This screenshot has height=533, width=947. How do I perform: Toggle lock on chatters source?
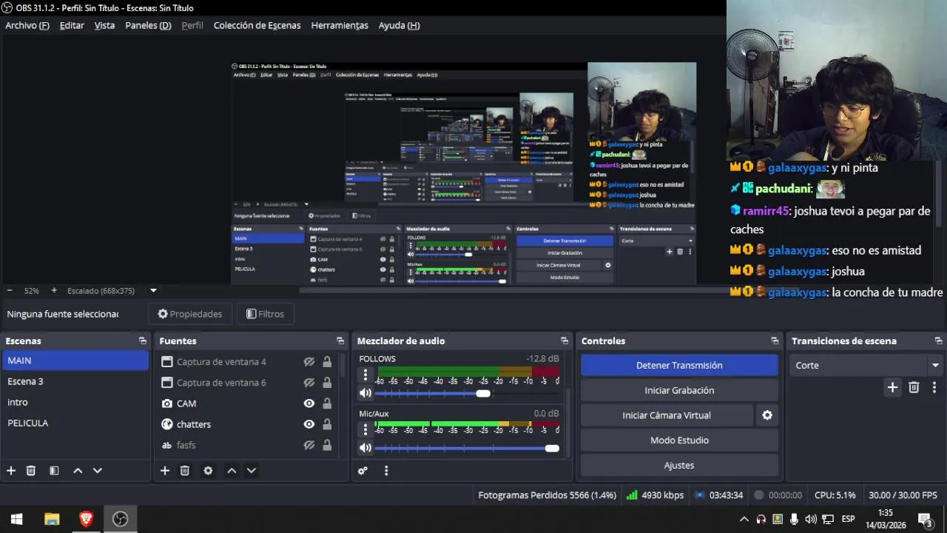click(327, 424)
